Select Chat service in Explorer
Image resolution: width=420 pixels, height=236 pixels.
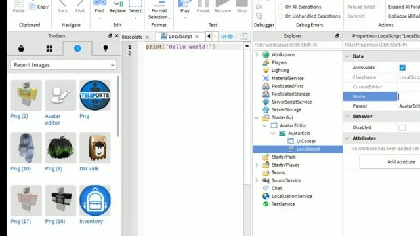tap(276, 188)
